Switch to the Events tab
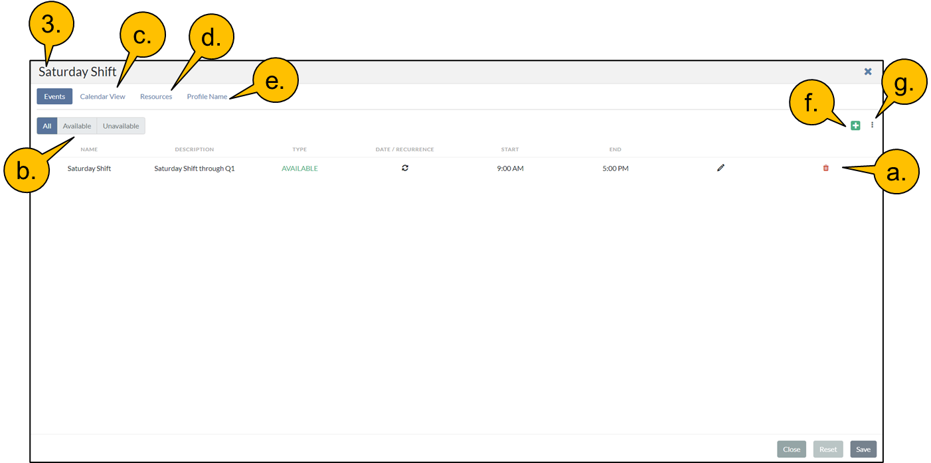Image resolution: width=931 pixels, height=463 pixels. (x=54, y=96)
